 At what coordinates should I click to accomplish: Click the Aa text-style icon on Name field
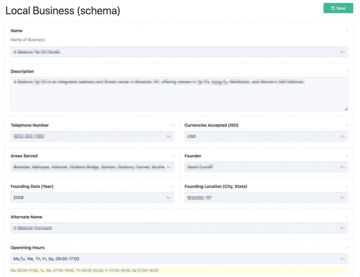(342, 52)
